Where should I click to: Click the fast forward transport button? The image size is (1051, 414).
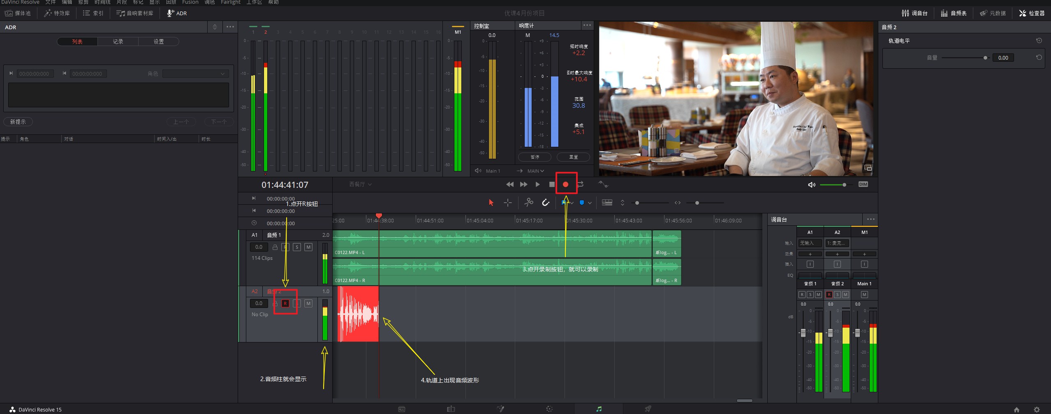click(523, 185)
